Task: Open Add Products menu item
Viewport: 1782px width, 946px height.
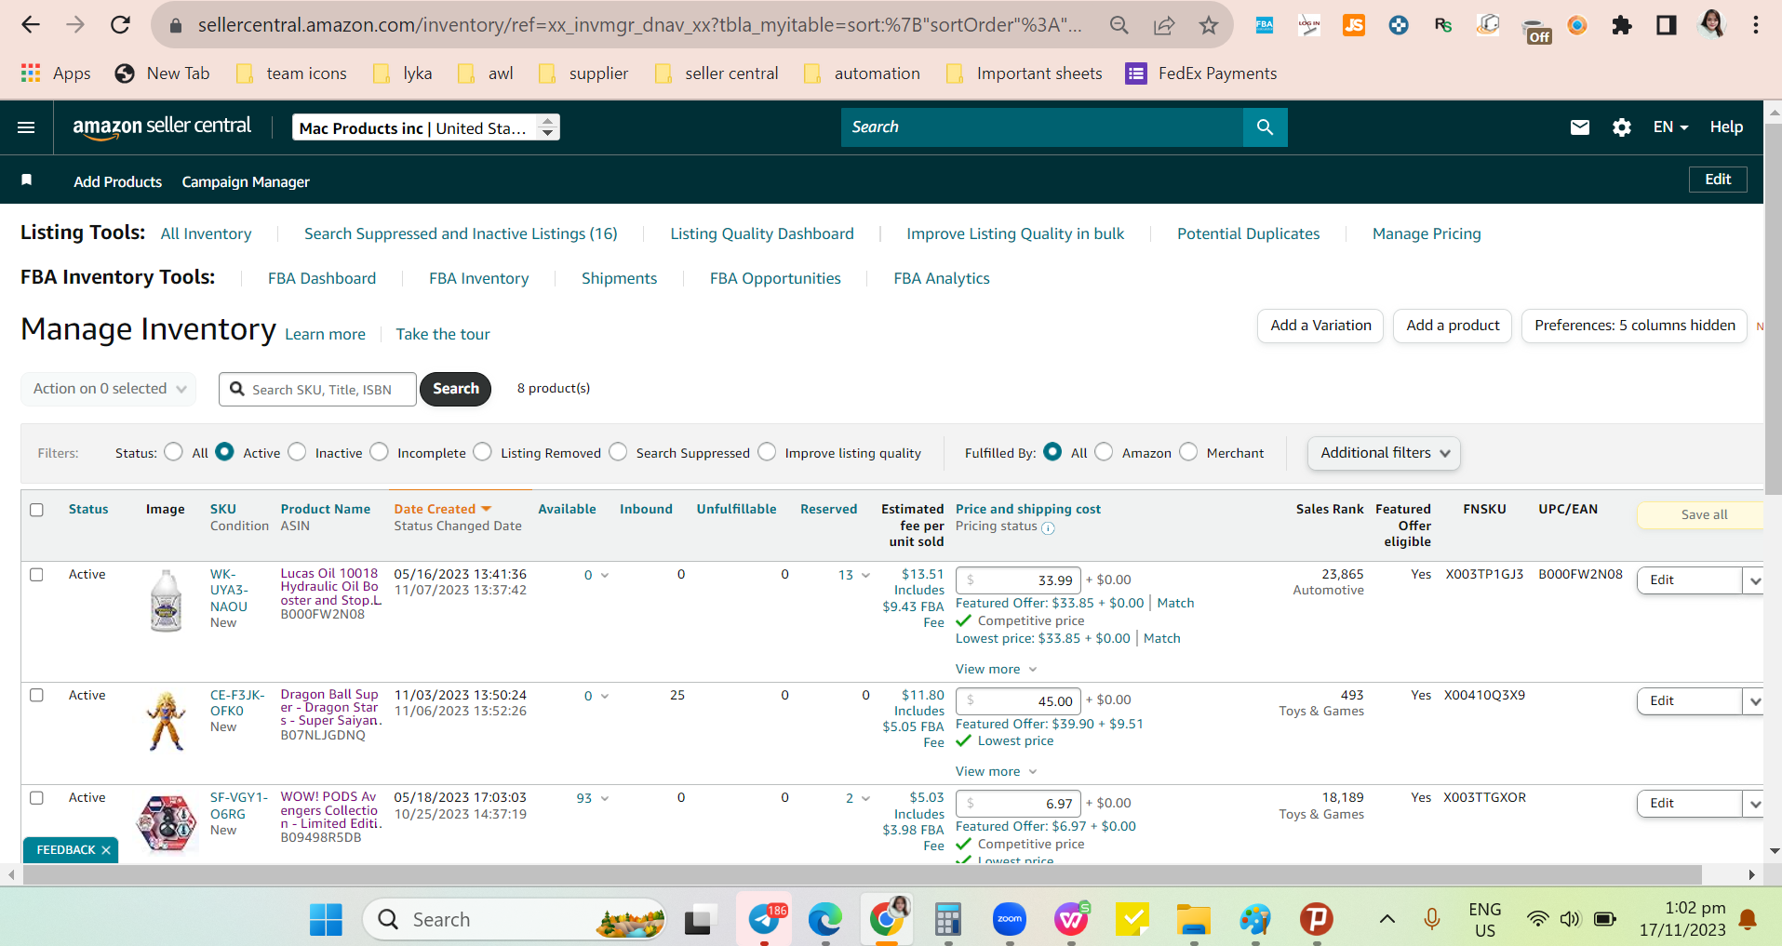Action: pos(118,181)
